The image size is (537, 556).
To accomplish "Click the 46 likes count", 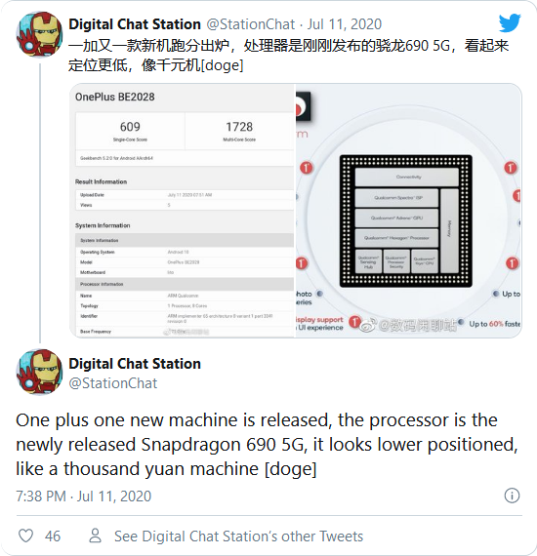I will point(53,536).
